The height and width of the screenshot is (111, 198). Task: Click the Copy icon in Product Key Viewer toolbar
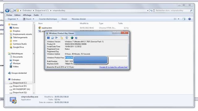pos(62,38)
